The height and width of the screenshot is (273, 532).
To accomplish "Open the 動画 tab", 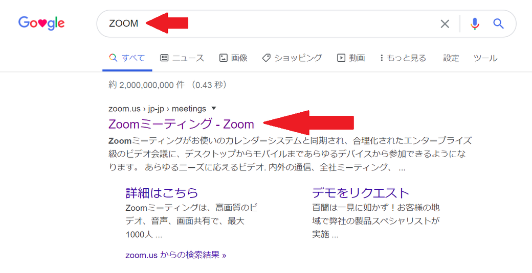I will pyautogui.click(x=351, y=58).
